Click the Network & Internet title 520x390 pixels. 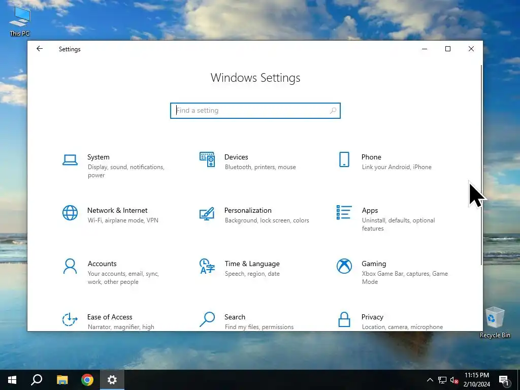(x=117, y=210)
